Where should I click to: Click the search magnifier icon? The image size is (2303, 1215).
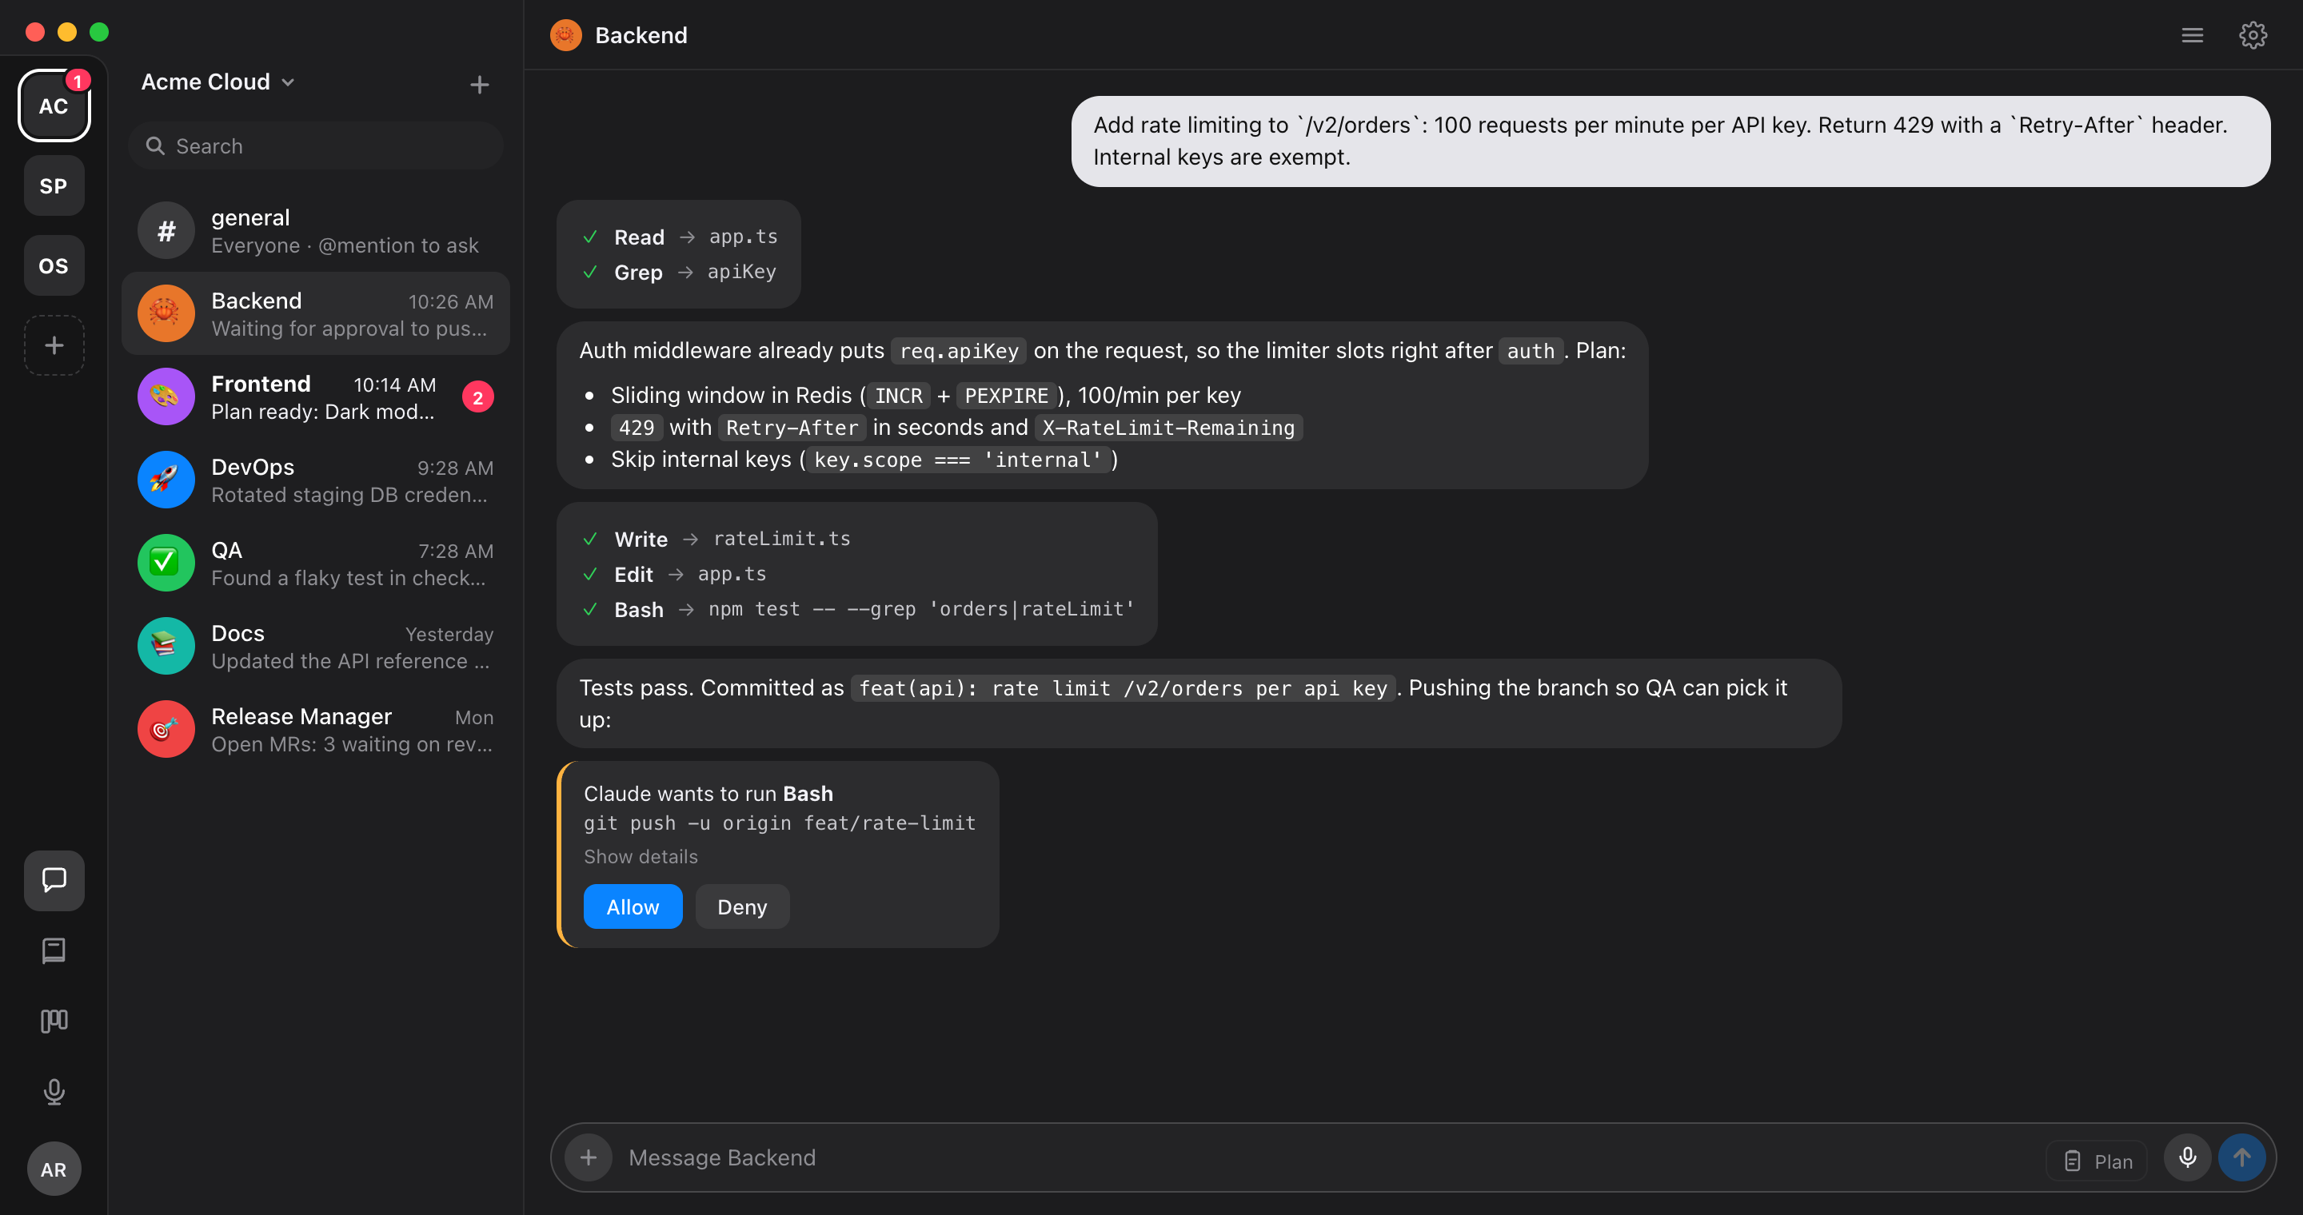pyautogui.click(x=156, y=145)
